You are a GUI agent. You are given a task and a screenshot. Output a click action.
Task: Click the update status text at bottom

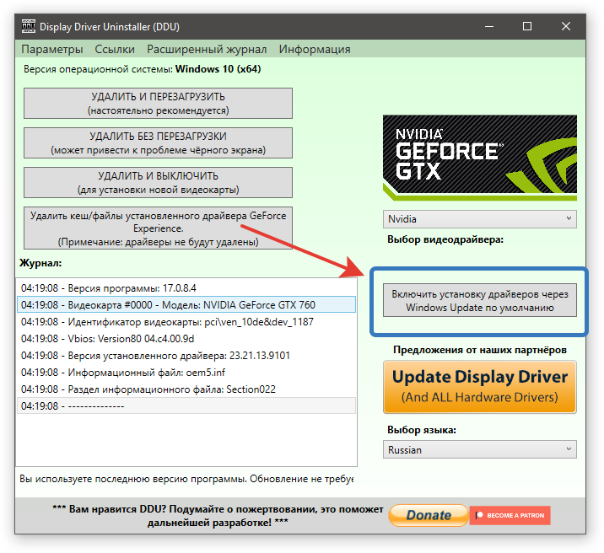pos(186,479)
